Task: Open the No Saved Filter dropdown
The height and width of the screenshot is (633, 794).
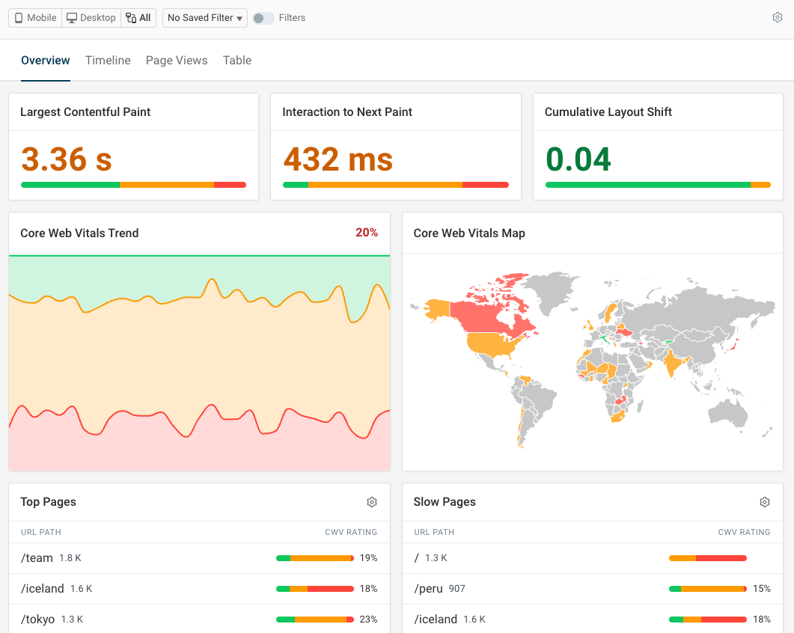Action: (205, 18)
